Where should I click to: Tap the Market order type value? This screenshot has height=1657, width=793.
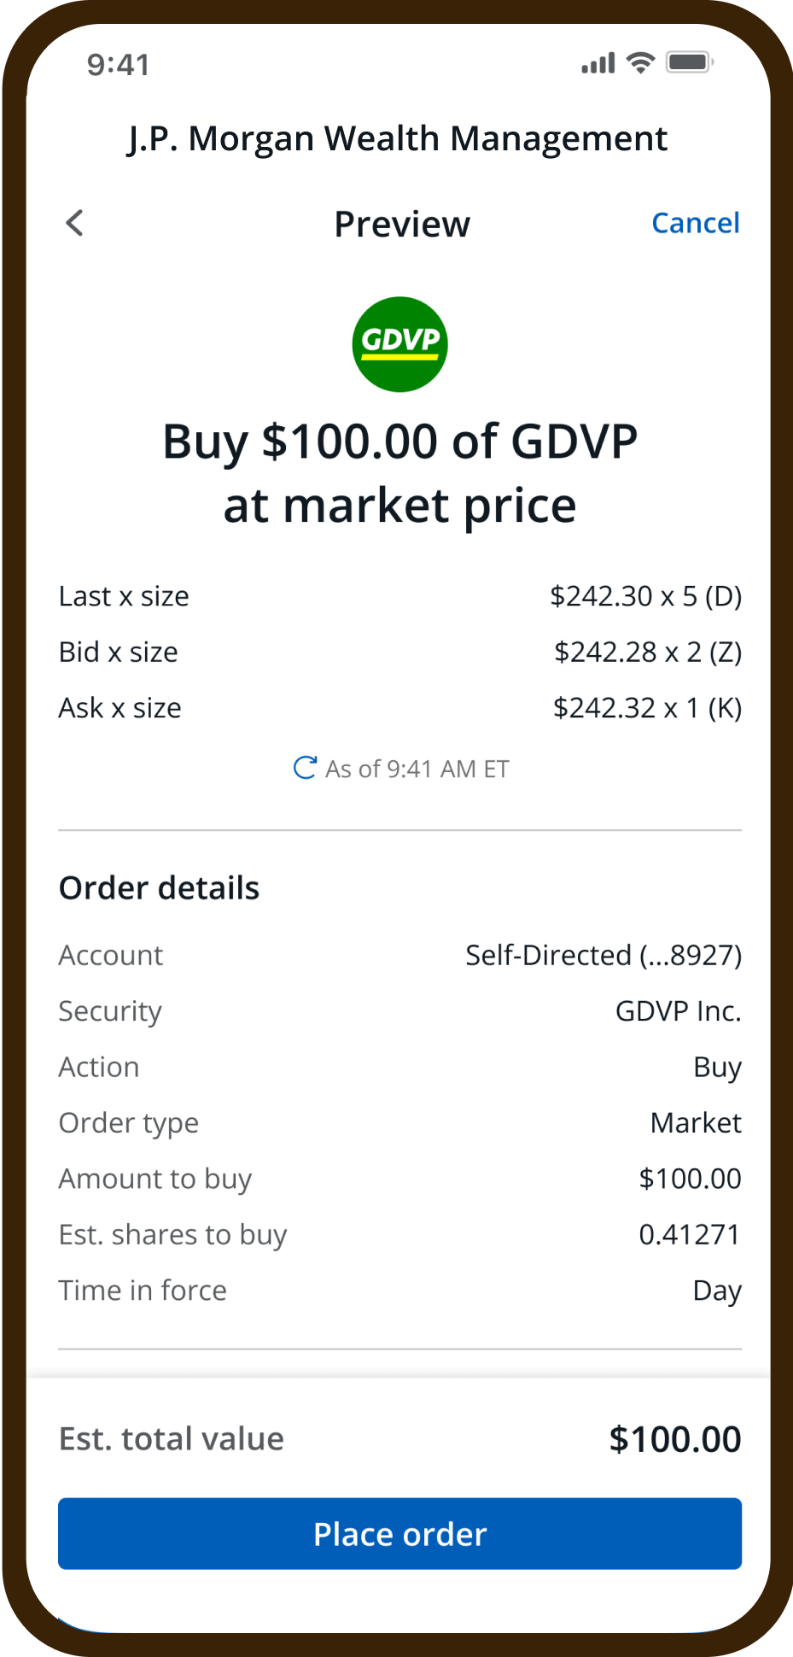pyautogui.click(x=695, y=1122)
